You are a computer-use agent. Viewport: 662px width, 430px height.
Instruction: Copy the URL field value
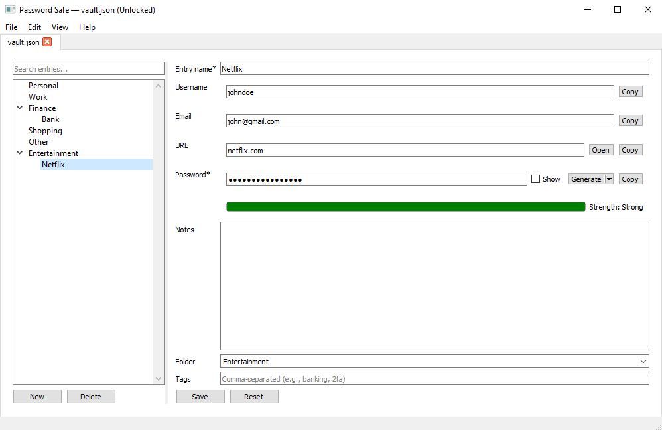tap(629, 149)
